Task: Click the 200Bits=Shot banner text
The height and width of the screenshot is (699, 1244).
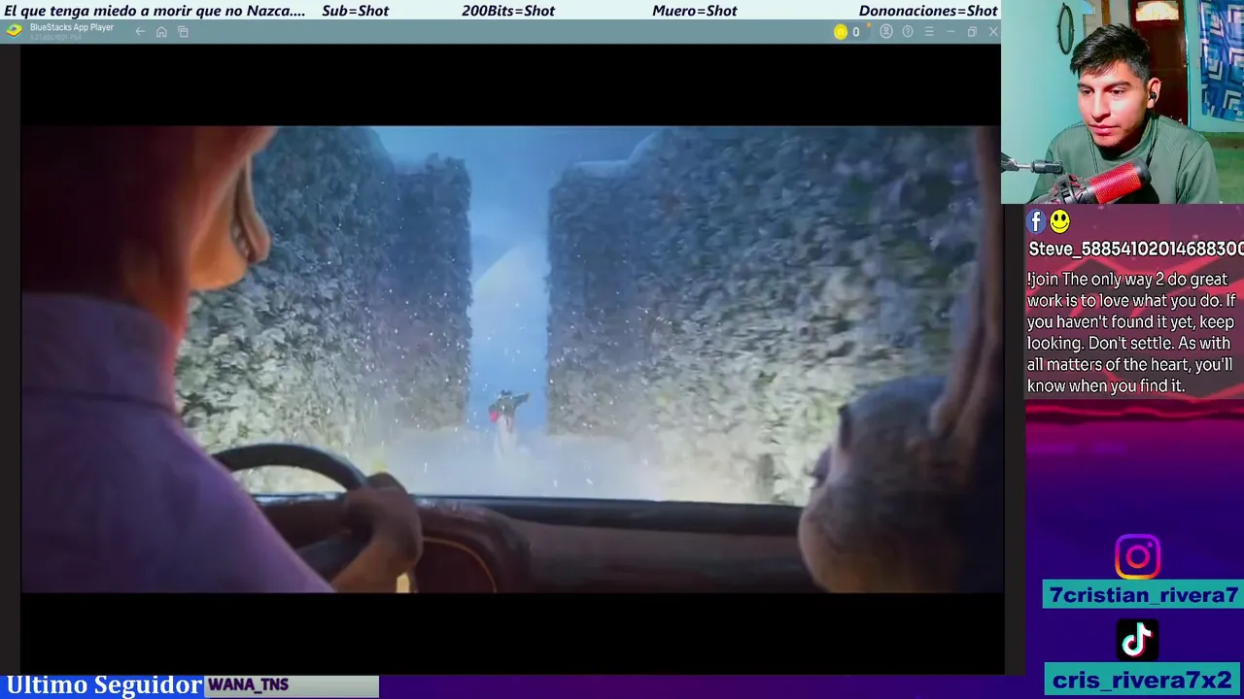Action: coord(508,11)
